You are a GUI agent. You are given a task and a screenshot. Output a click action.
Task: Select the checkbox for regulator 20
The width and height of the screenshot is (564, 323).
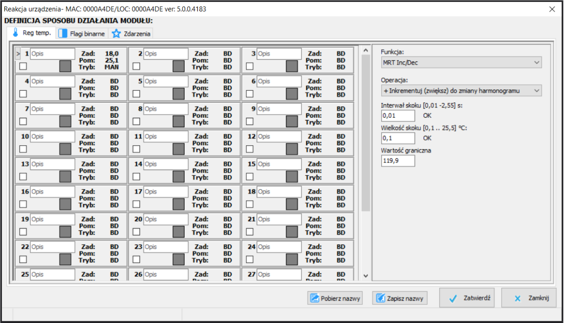(136, 232)
